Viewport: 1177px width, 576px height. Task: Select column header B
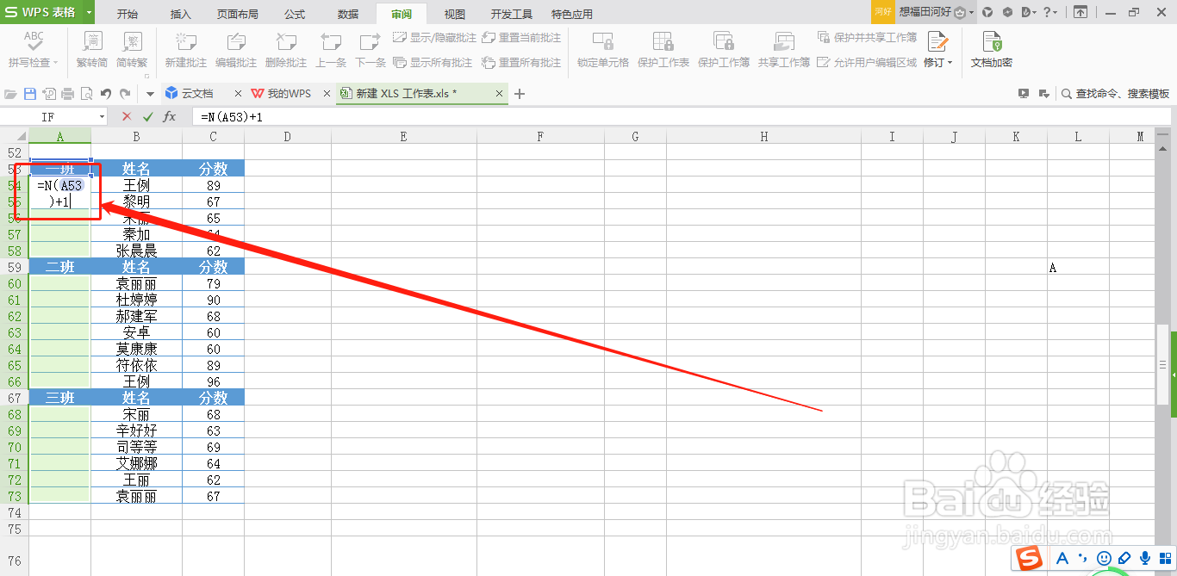click(136, 136)
